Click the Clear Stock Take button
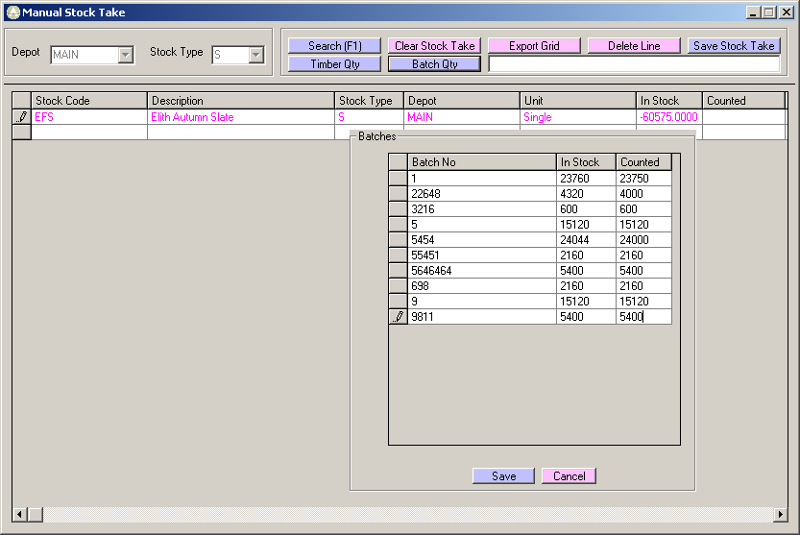Image resolution: width=800 pixels, height=535 pixels. click(435, 46)
